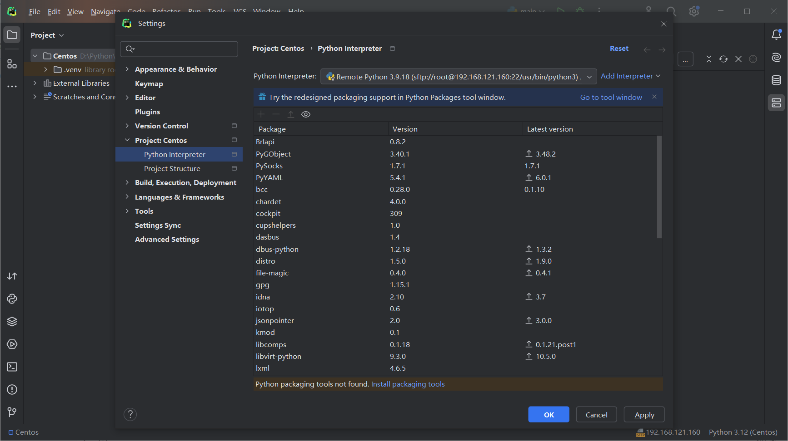
Task: Select the PyYAML package row
Action: click(x=455, y=177)
